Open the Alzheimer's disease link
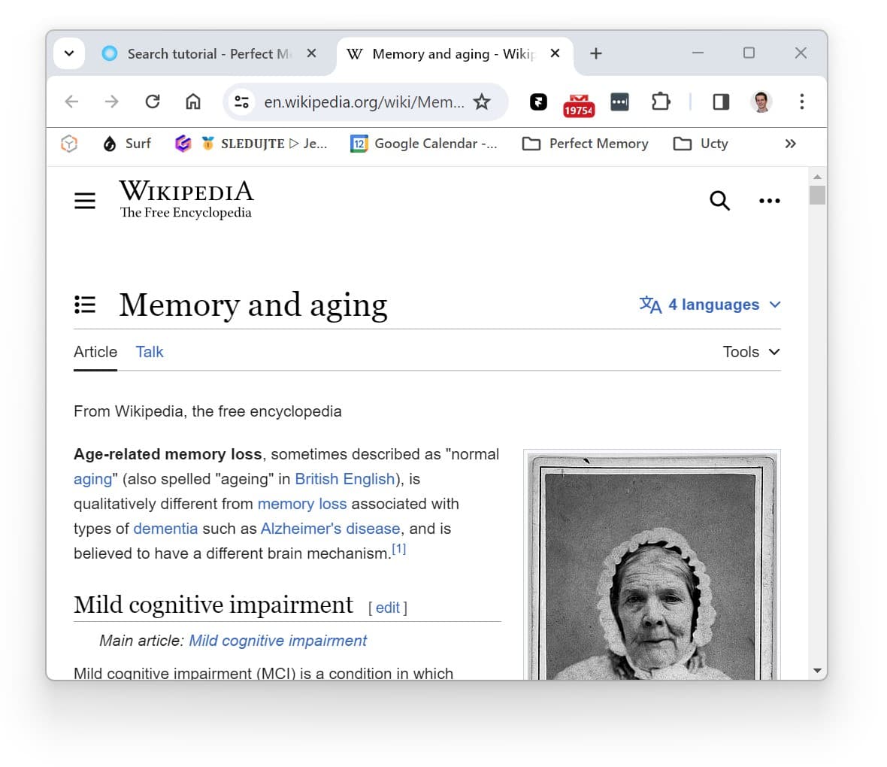The height and width of the screenshot is (767, 887). point(330,529)
